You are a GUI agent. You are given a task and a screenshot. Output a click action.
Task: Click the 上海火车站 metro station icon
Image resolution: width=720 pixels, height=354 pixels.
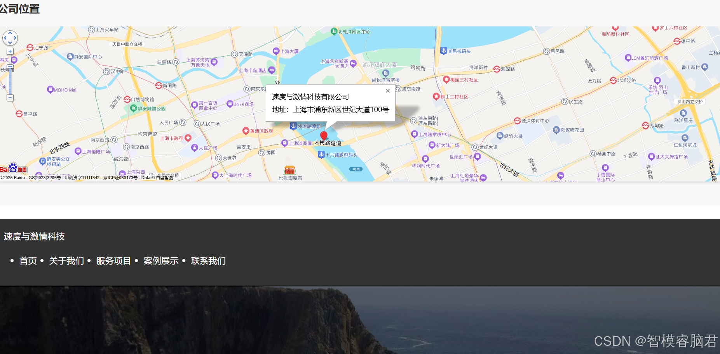(92, 29)
